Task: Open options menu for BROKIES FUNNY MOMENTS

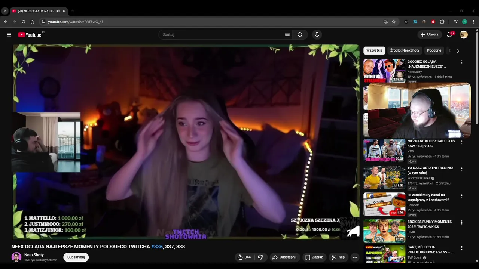Action: pos(461,223)
